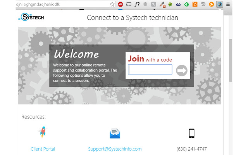Click the 'Connect to a Systech technician' heading
The width and height of the screenshot is (248, 155).
pyautogui.click(x=133, y=17)
